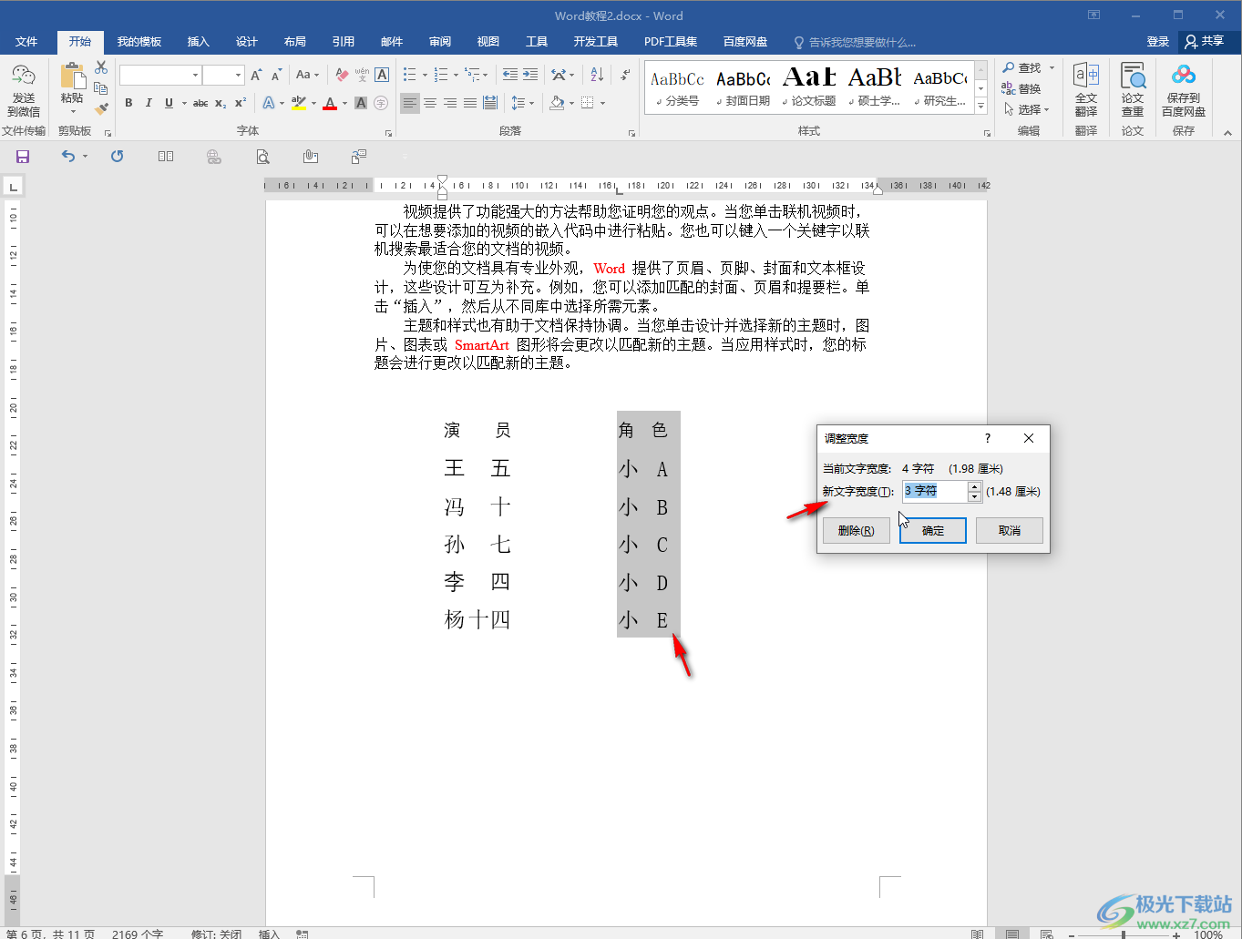This screenshot has height=939, width=1242.
Task: Align text right
Action: click(450, 103)
